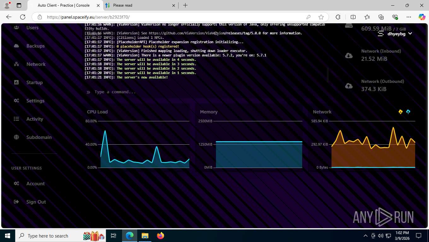429x242 pixels.
Task: Click the blue outbound legend icon on Network chart
Action: 408,112
